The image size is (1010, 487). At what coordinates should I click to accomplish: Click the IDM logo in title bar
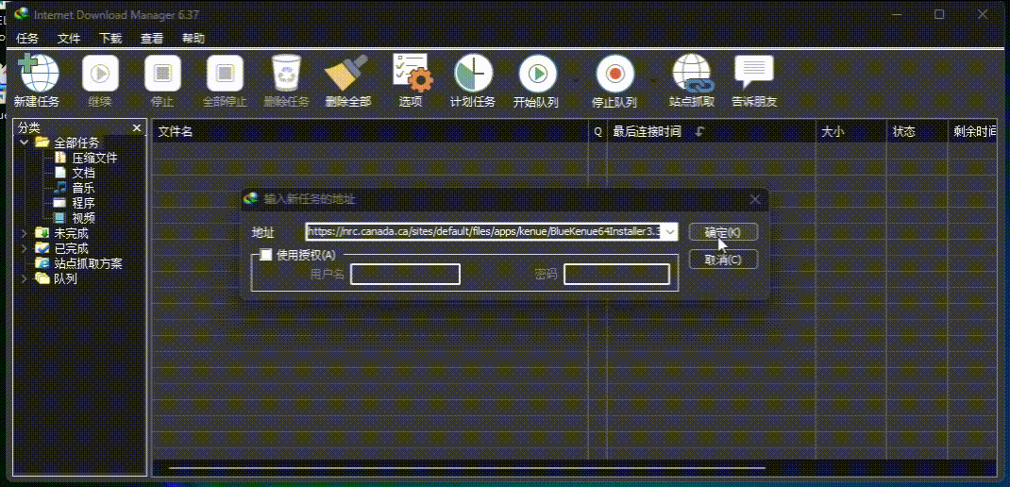[x=22, y=13]
